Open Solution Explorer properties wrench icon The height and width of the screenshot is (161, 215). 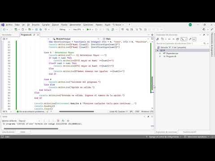(x=190, y=39)
